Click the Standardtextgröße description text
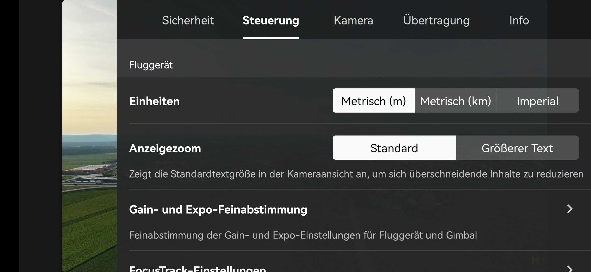The image size is (591, 272). pos(356,174)
